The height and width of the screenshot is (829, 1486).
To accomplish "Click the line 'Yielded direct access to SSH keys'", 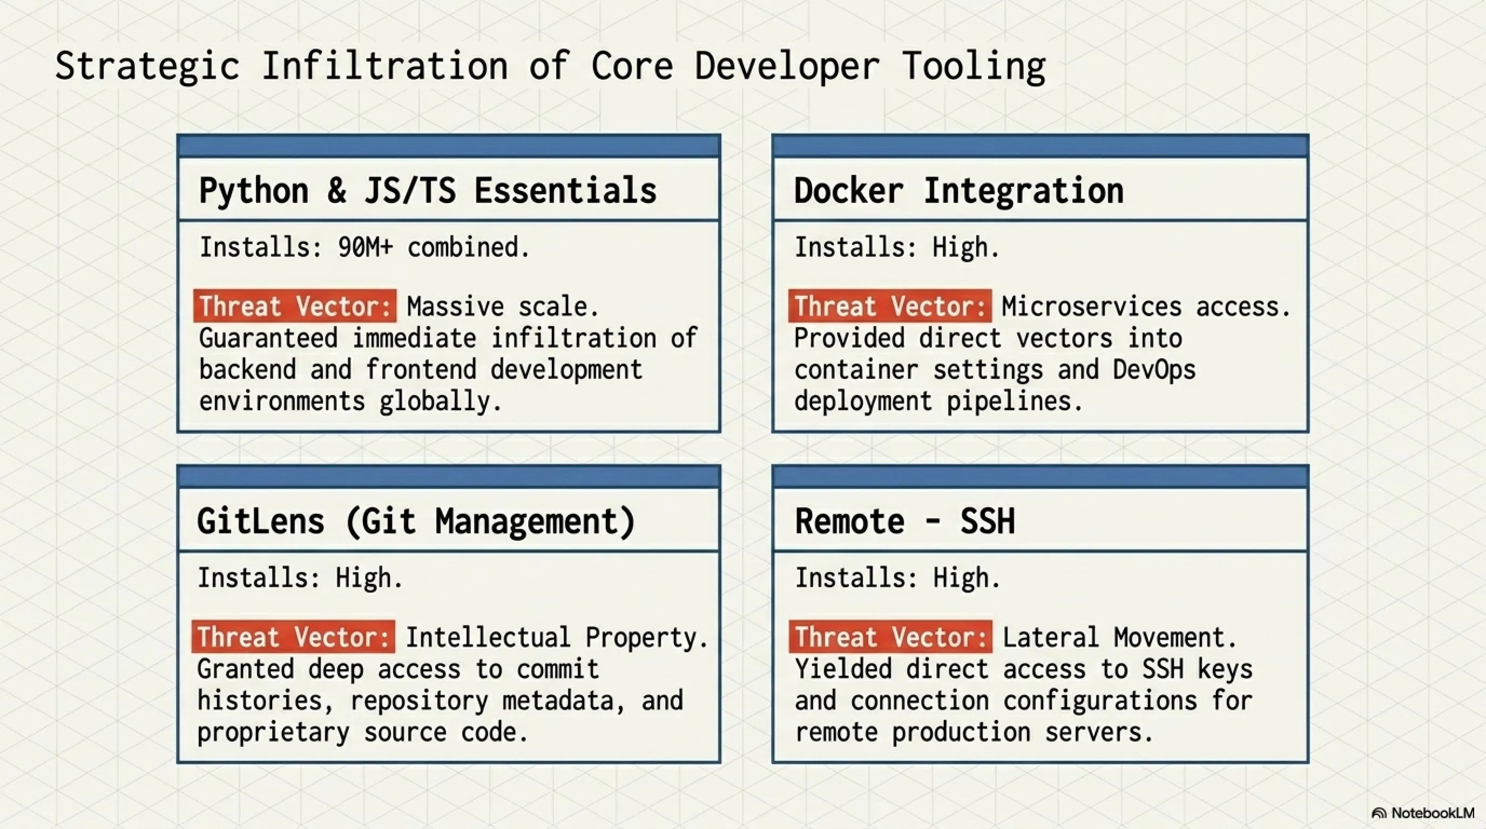I will (x=1024, y=669).
